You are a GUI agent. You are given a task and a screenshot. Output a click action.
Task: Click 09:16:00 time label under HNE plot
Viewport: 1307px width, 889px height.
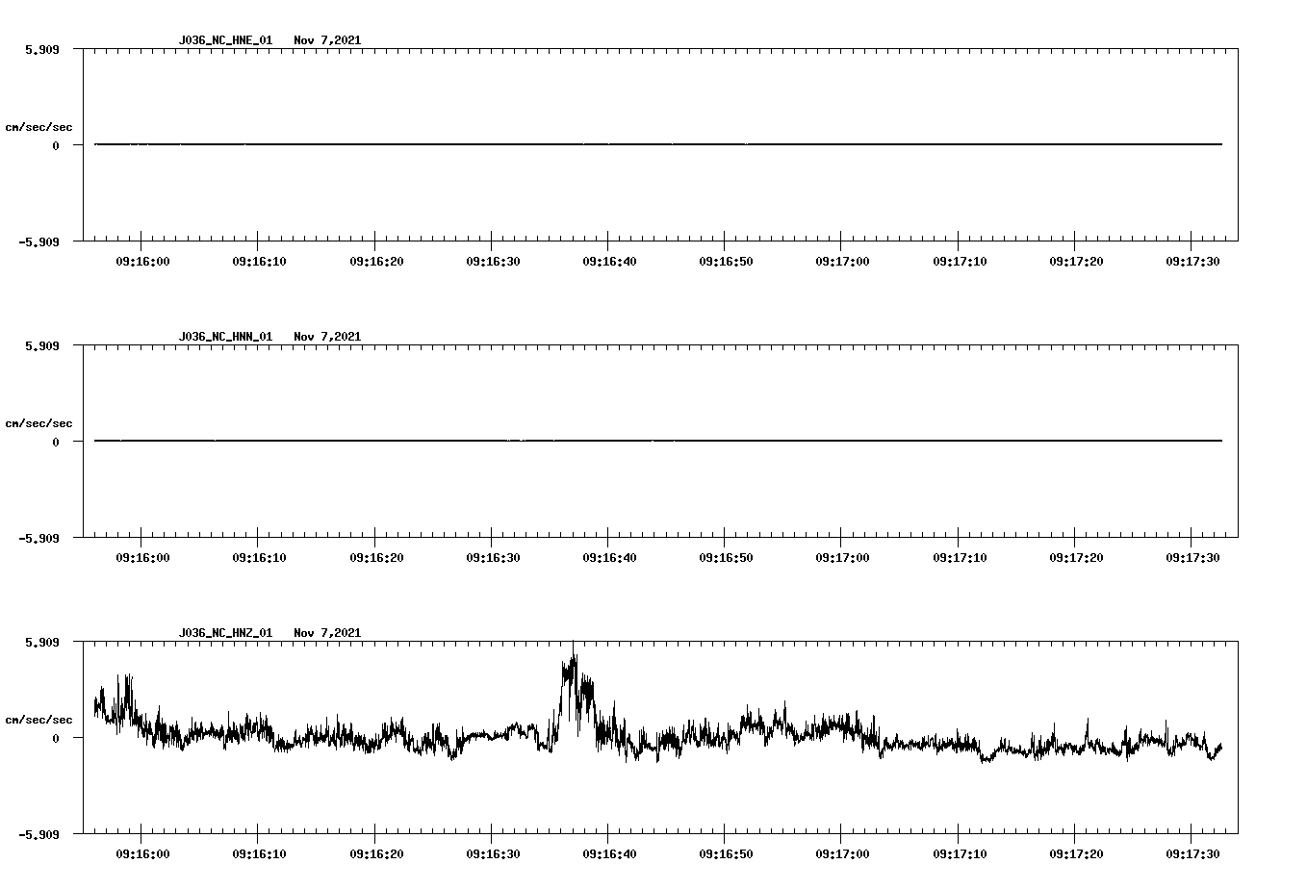[x=142, y=262]
